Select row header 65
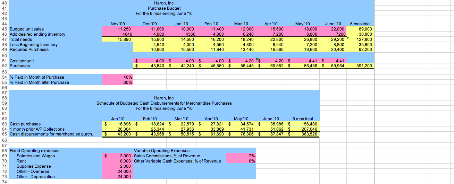 click(x=5, y=134)
